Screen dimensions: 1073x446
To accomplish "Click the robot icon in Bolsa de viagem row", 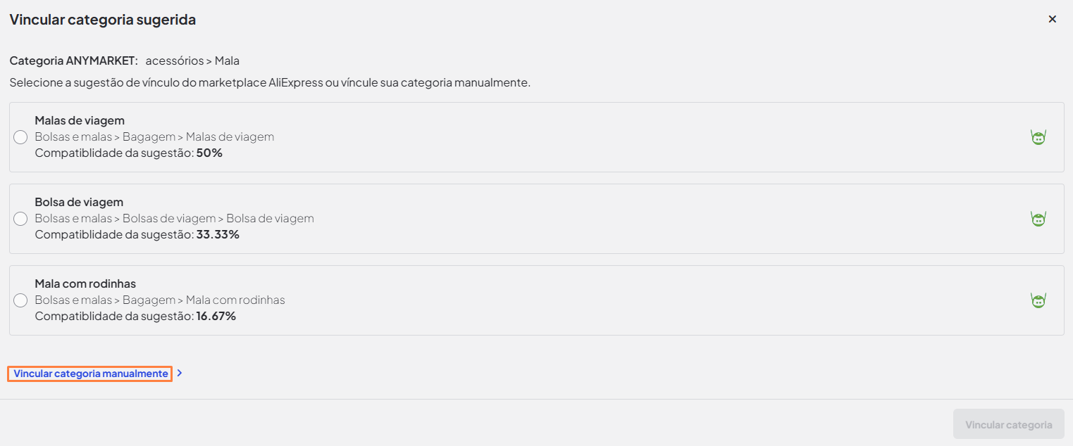I will (x=1038, y=219).
